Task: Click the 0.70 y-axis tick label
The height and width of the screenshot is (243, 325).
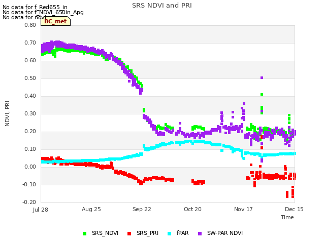Action: (x=30, y=43)
